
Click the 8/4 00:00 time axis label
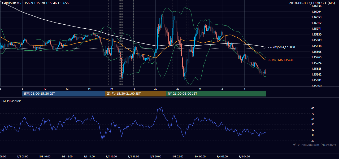coord(200,157)
